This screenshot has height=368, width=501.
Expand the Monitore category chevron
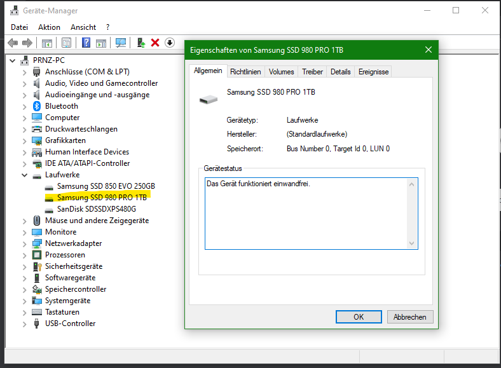(x=24, y=232)
